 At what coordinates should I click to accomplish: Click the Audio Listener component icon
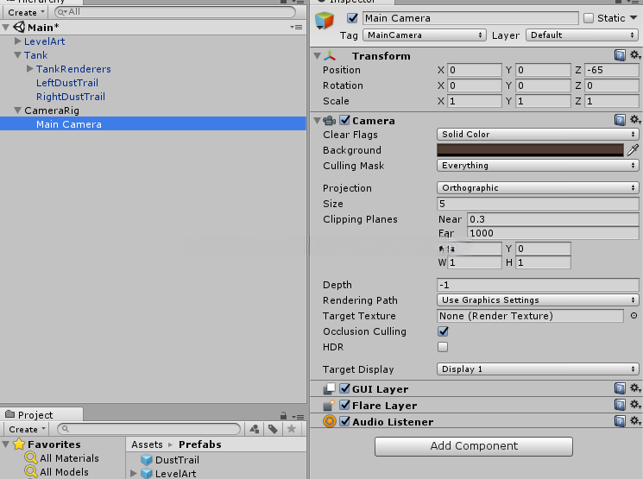pos(330,421)
